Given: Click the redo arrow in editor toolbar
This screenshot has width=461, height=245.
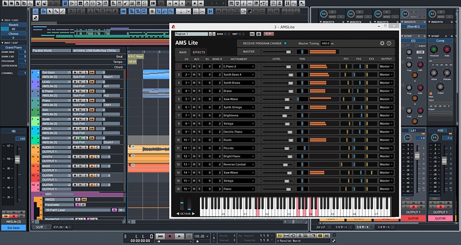Looking at the screenshot, I should point(79,11).
